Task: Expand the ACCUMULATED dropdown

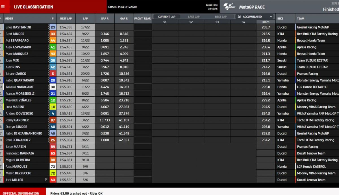Action: click(255, 17)
